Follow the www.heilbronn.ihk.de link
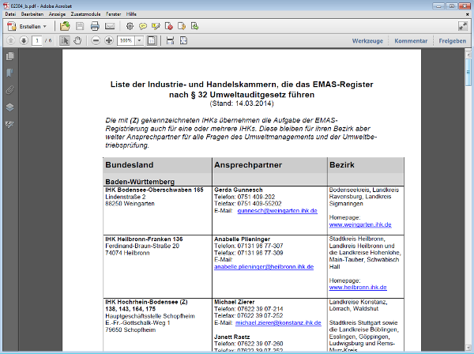 (361, 288)
